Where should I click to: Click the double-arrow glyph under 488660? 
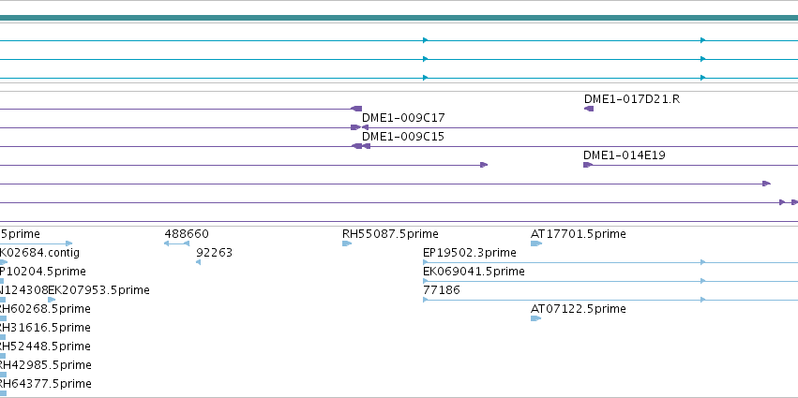pyautogui.click(x=176, y=243)
